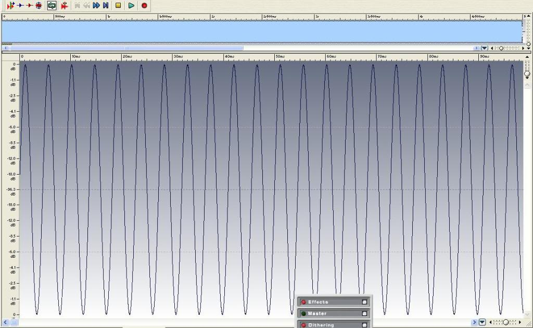Click left arrow of main horizontal zoom slider
533x328 pixels.
click(x=490, y=322)
